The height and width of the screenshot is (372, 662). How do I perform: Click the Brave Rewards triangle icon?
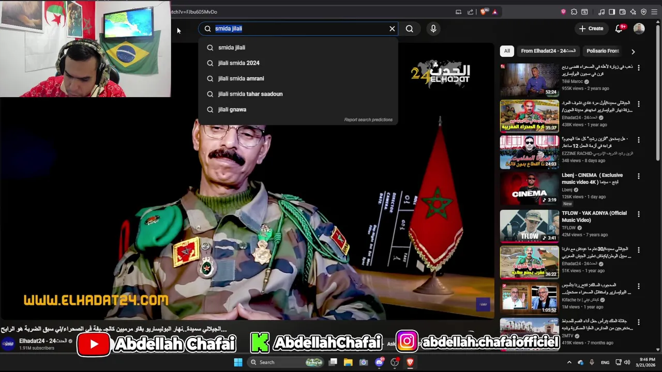495,12
